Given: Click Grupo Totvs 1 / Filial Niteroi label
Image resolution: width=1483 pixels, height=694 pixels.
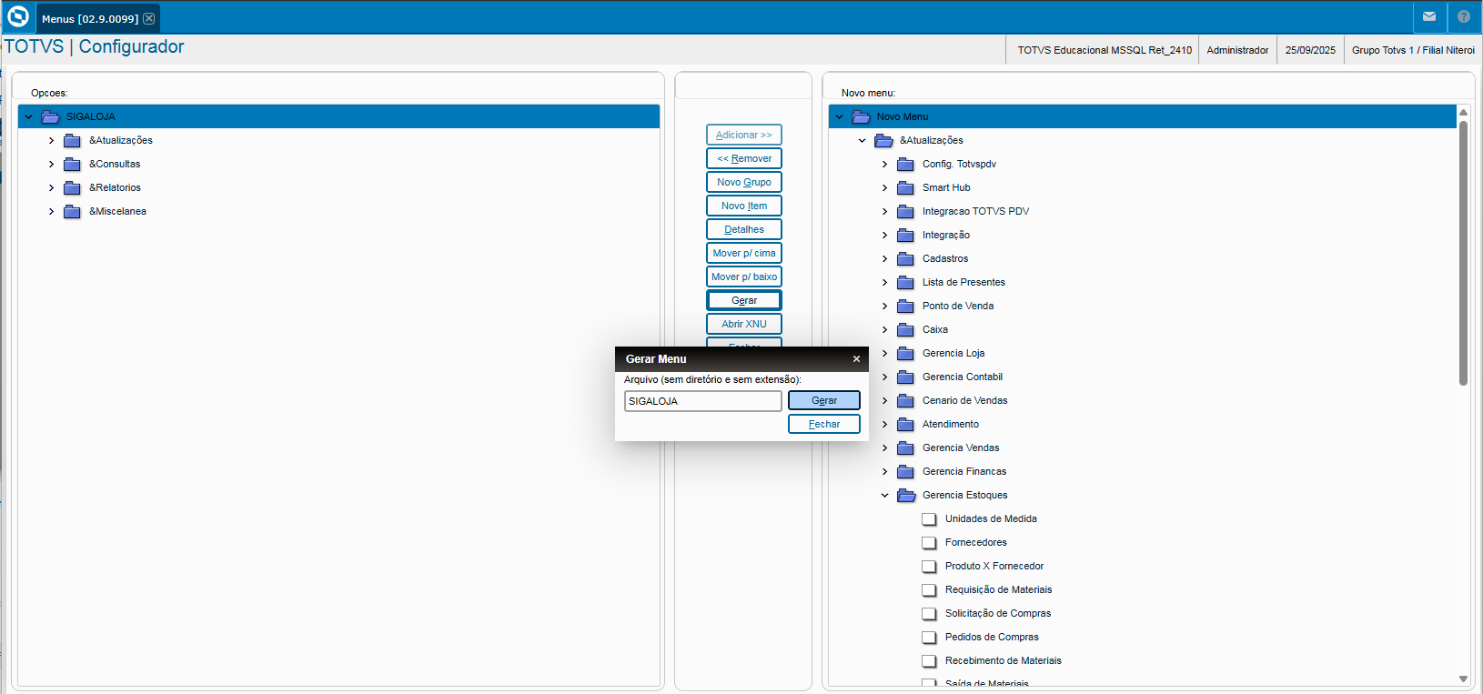Looking at the screenshot, I should click(x=1413, y=50).
